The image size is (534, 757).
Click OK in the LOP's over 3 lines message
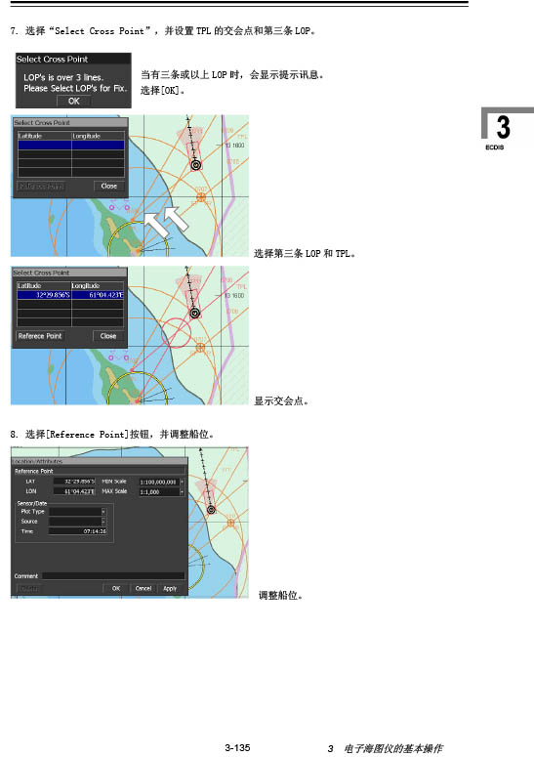73,102
